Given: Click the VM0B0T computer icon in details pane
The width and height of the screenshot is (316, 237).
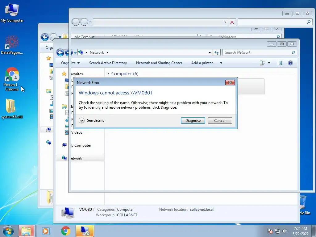Looking at the screenshot, I should (68, 212).
